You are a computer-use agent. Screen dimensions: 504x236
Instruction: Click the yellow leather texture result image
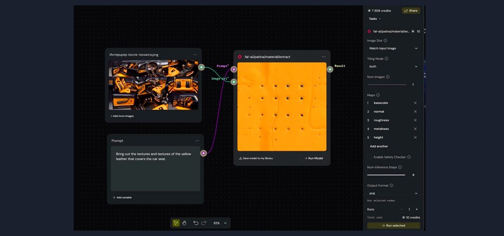[x=282, y=106]
